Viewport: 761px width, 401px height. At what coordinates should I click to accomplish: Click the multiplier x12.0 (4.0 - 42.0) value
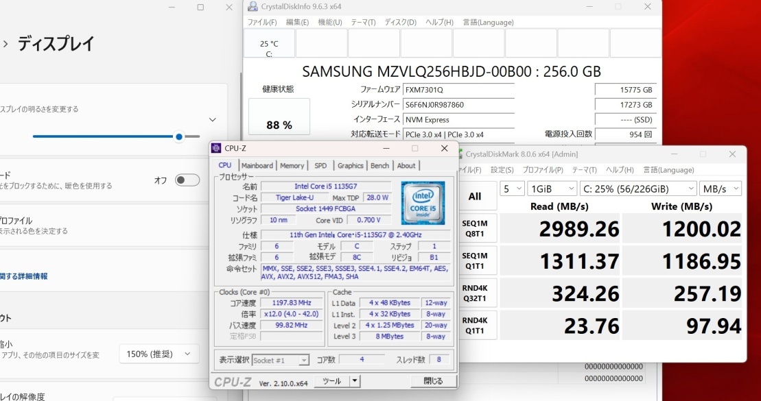tap(291, 314)
